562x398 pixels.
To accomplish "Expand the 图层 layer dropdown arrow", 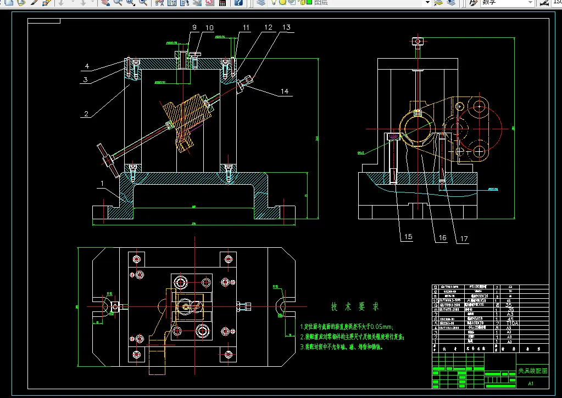I will [427, 2].
